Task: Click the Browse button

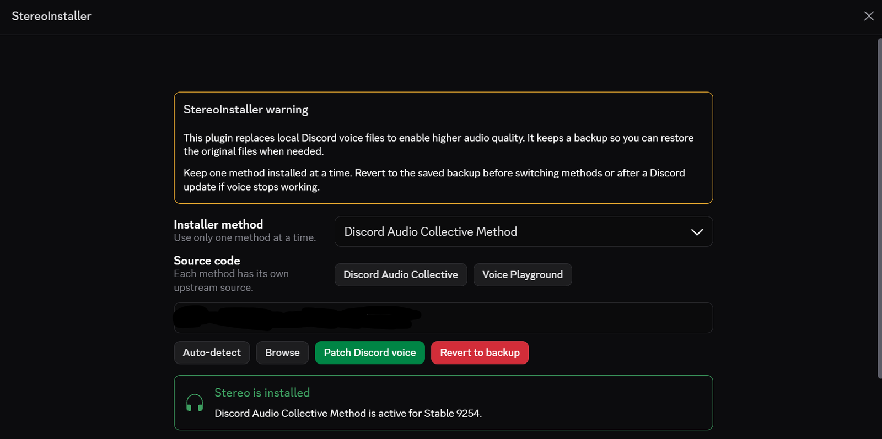Action: 282,353
